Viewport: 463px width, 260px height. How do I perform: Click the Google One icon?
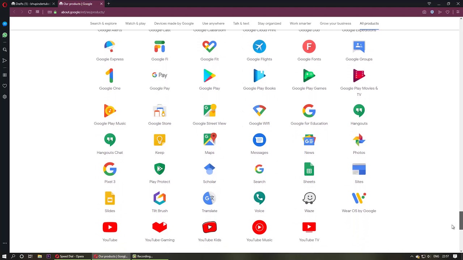click(110, 76)
